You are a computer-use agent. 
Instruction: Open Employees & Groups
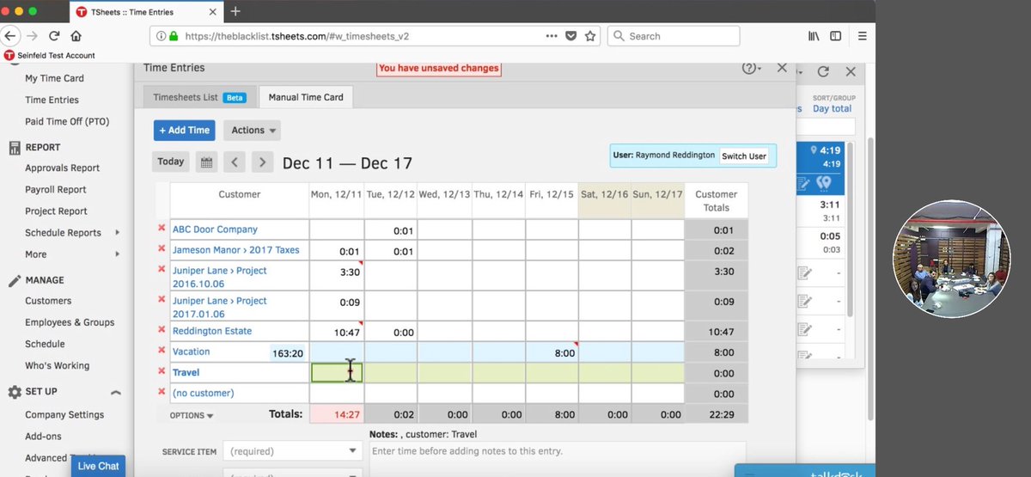tap(70, 322)
